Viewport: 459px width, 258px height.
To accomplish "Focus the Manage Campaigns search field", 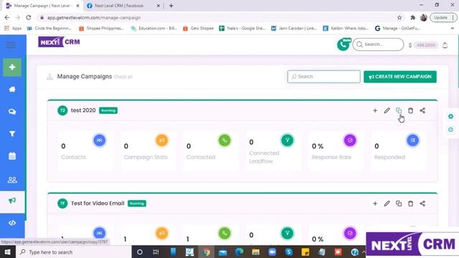I will coord(323,77).
